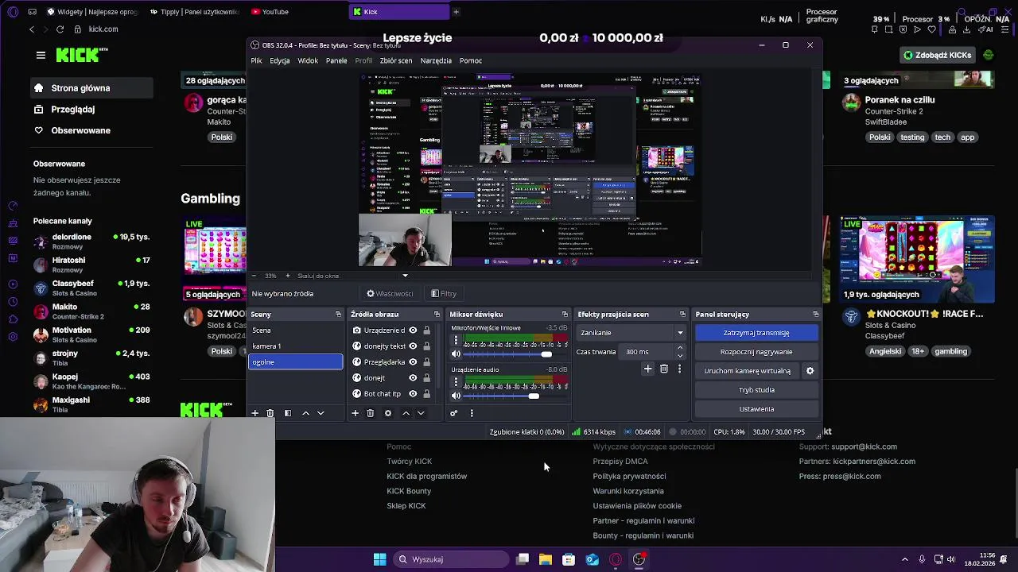This screenshot has height=572, width=1018.
Task: Hide the Bot chat itp source
Action: pyautogui.click(x=413, y=394)
